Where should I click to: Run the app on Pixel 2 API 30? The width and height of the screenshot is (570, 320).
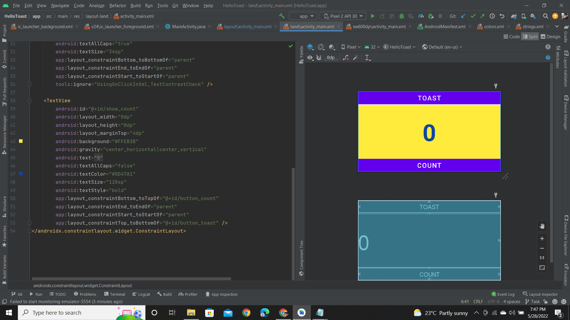point(373,16)
